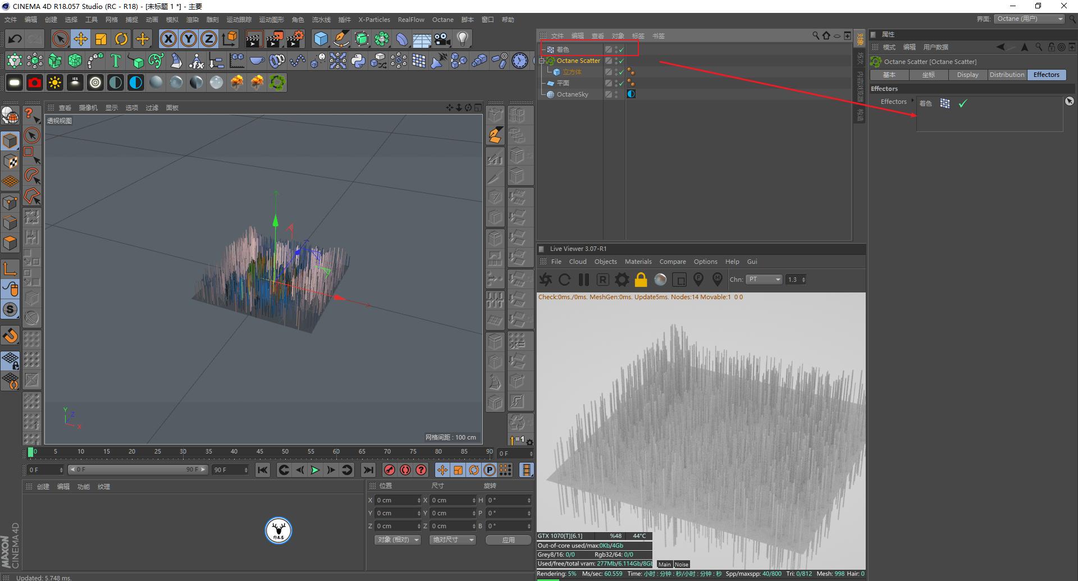Screen dimensions: 1078x581
Task: Pause the Live Viewer rendering
Action: 583,280
